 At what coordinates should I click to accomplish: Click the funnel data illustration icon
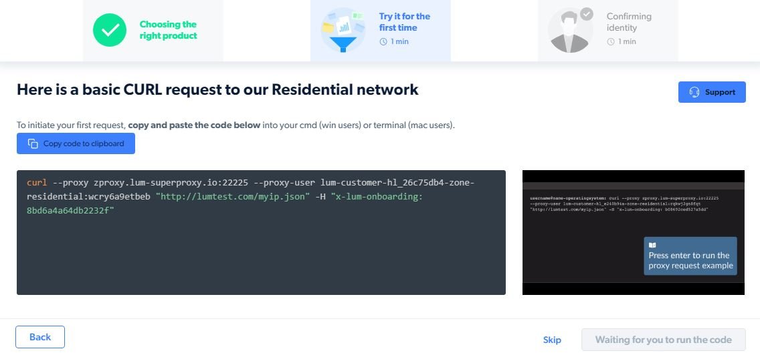[x=343, y=30]
